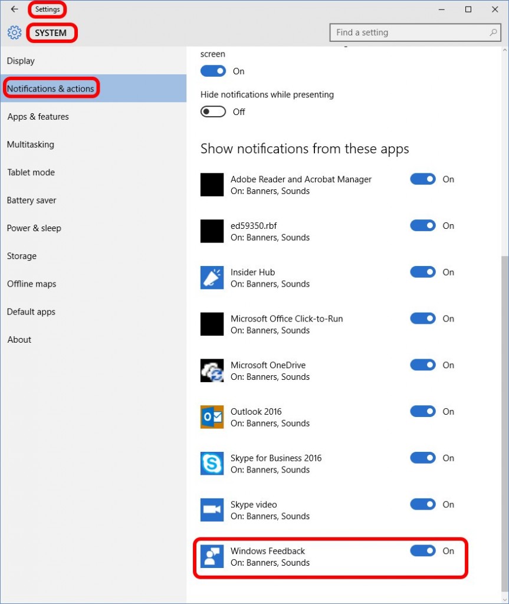Turn off Windows Feedback notifications
Viewport: 509px width, 604px height.
pyautogui.click(x=423, y=550)
